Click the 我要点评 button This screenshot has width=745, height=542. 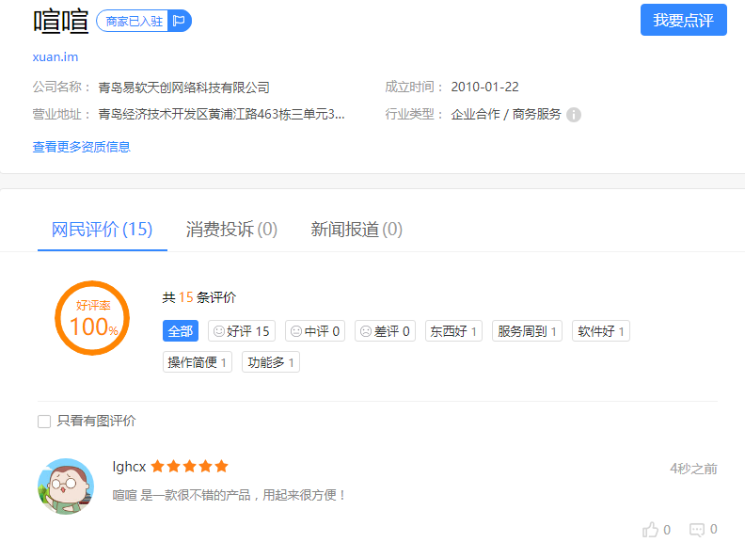click(683, 20)
